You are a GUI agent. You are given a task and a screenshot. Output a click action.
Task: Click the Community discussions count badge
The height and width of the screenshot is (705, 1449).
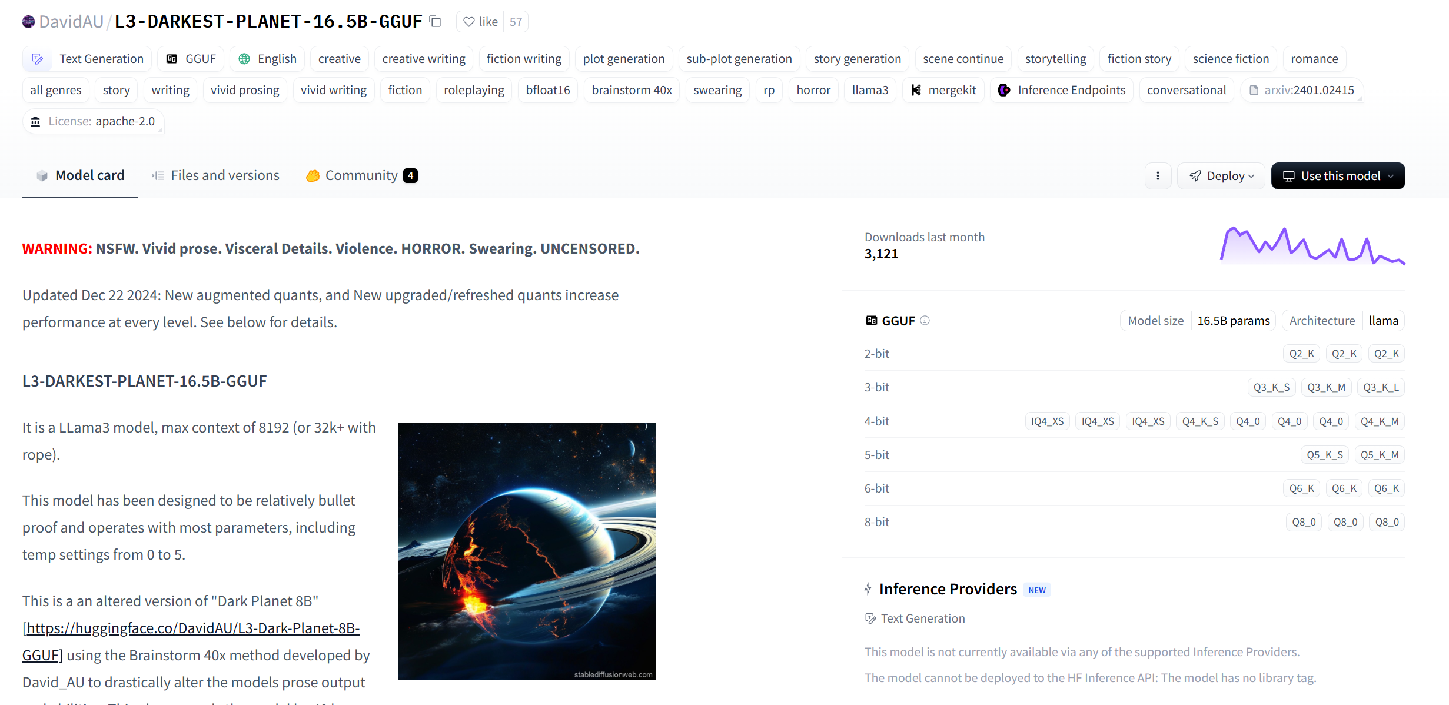[410, 175]
